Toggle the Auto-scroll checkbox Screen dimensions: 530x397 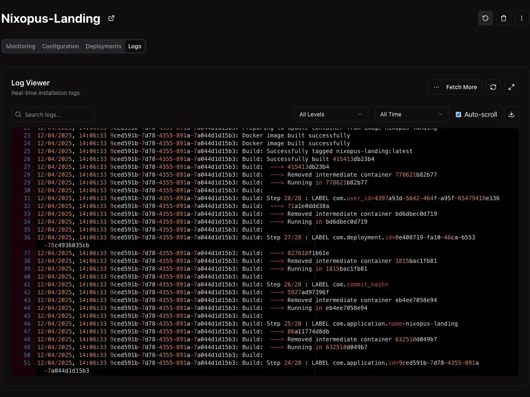(458, 114)
